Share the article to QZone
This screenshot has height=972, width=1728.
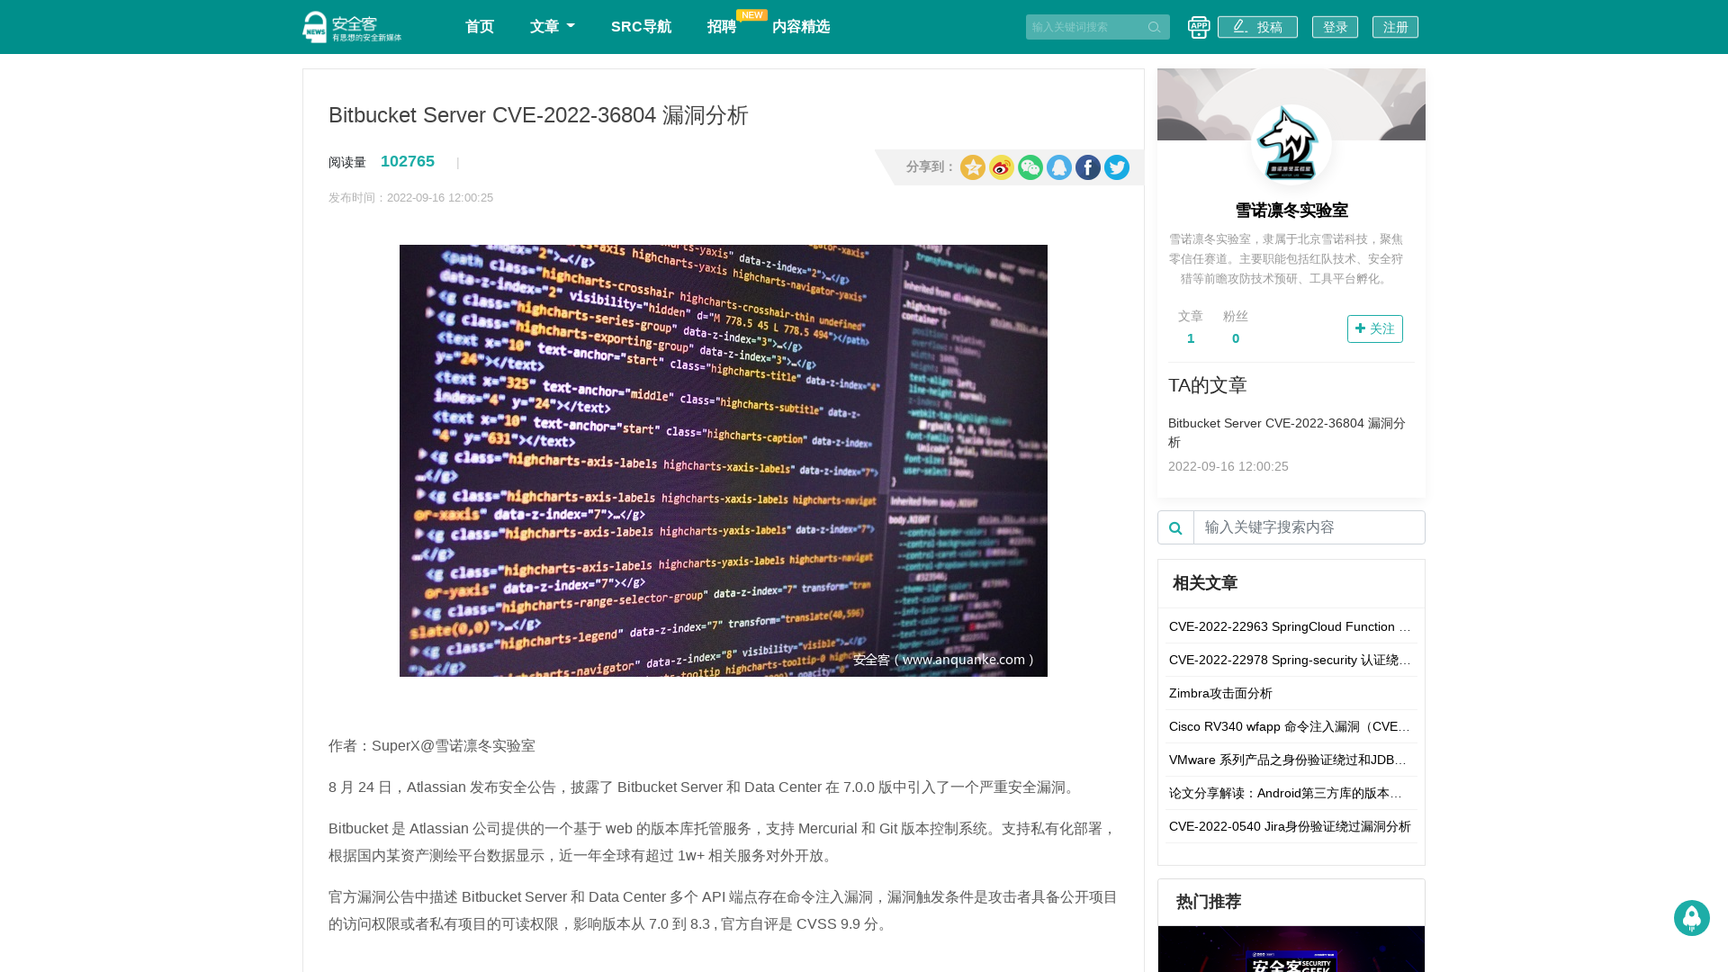[972, 167]
